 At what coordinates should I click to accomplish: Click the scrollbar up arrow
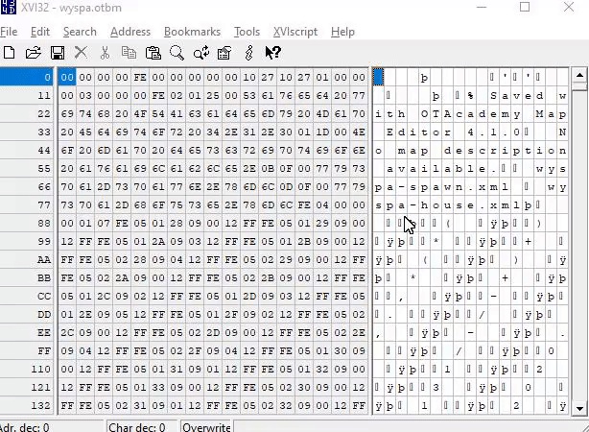point(579,75)
